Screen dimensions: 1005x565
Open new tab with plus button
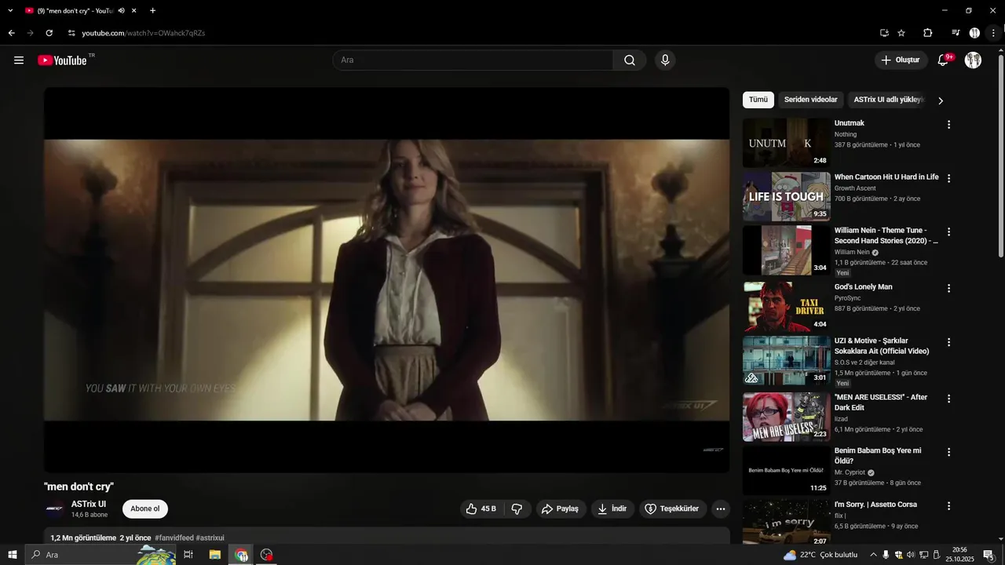point(152,11)
